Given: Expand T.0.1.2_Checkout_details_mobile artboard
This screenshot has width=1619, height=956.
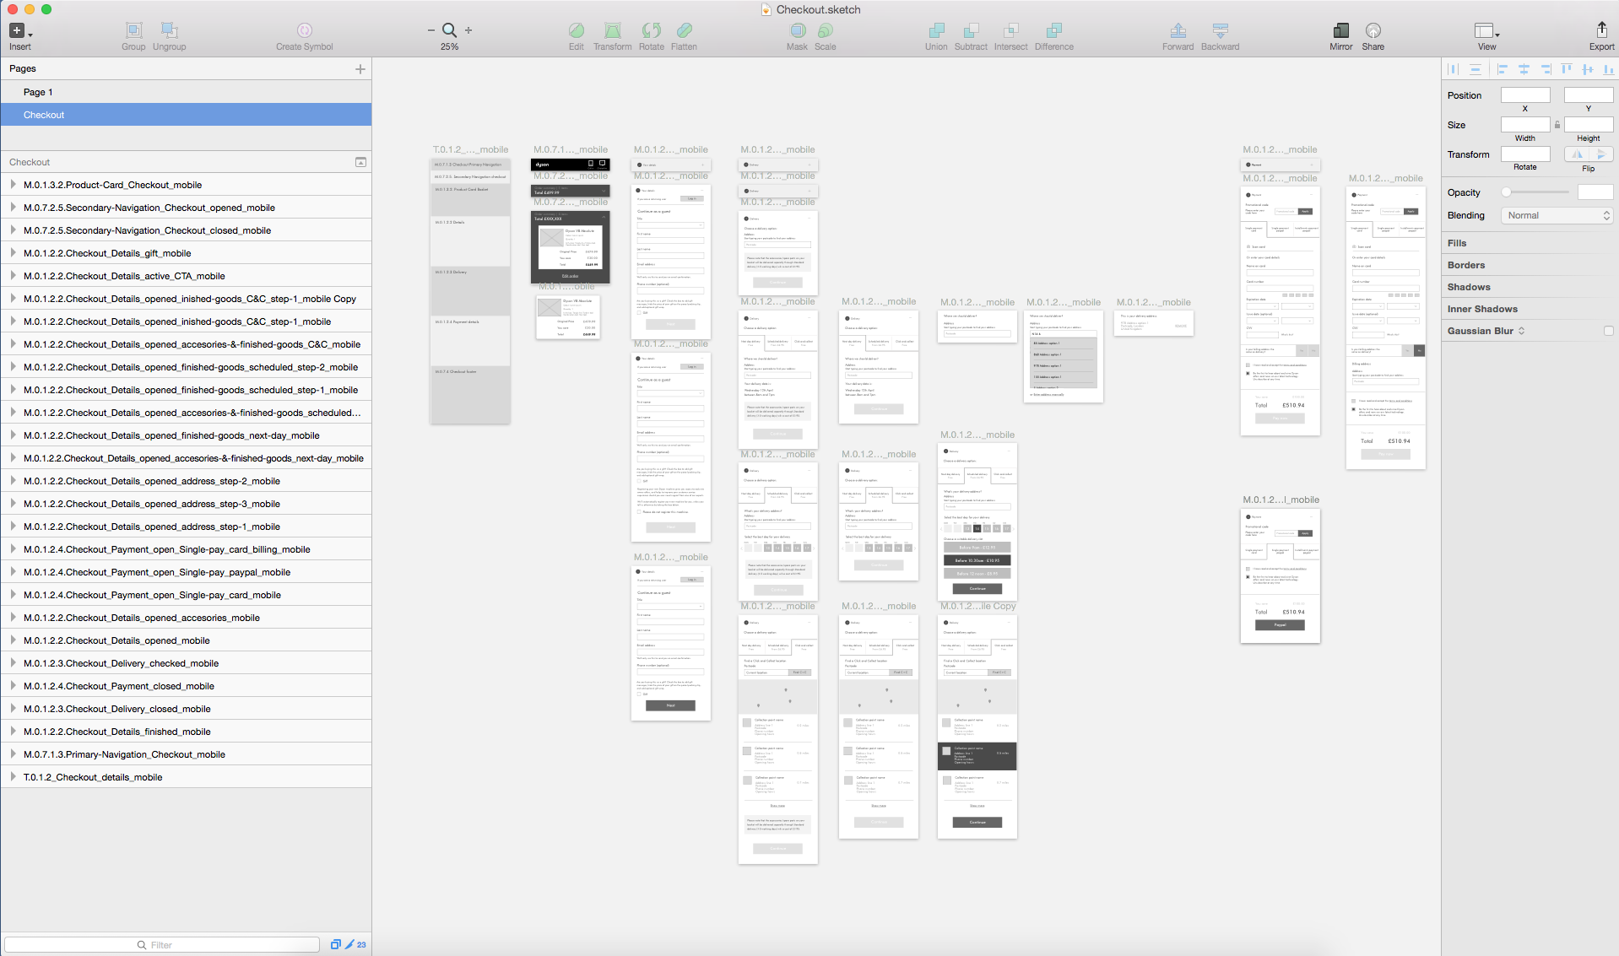Looking at the screenshot, I should click(x=13, y=776).
